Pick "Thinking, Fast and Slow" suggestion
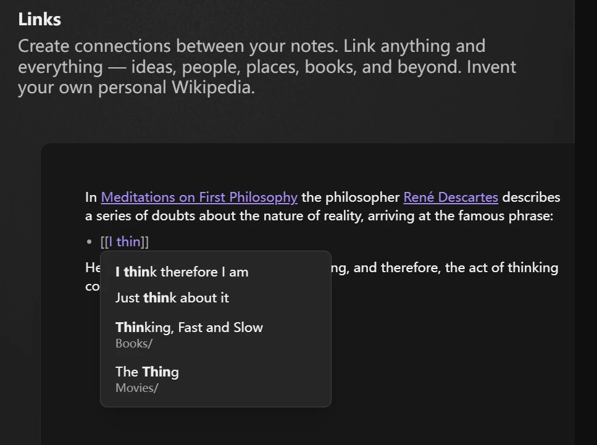 click(188, 327)
